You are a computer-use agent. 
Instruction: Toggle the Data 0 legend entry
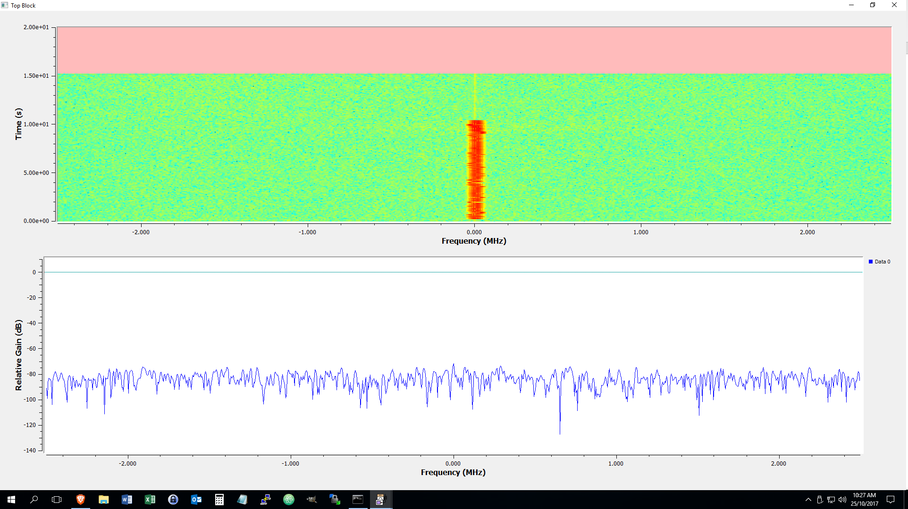879,262
